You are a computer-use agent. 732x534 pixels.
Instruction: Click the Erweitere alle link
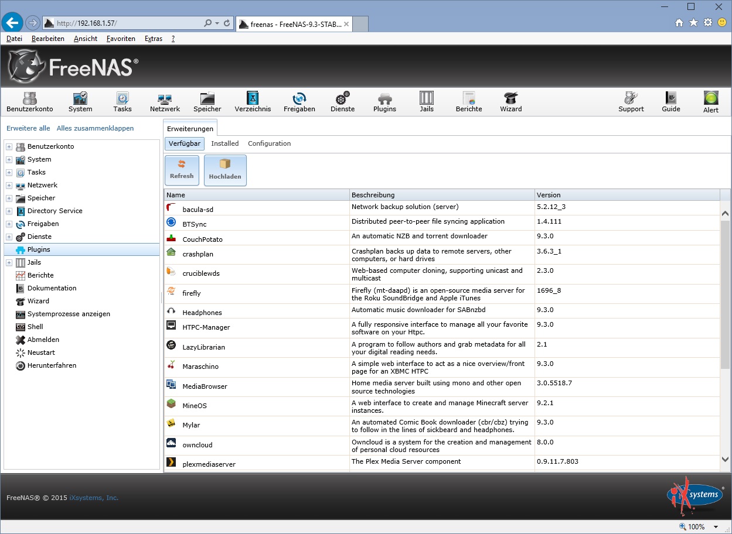point(28,128)
